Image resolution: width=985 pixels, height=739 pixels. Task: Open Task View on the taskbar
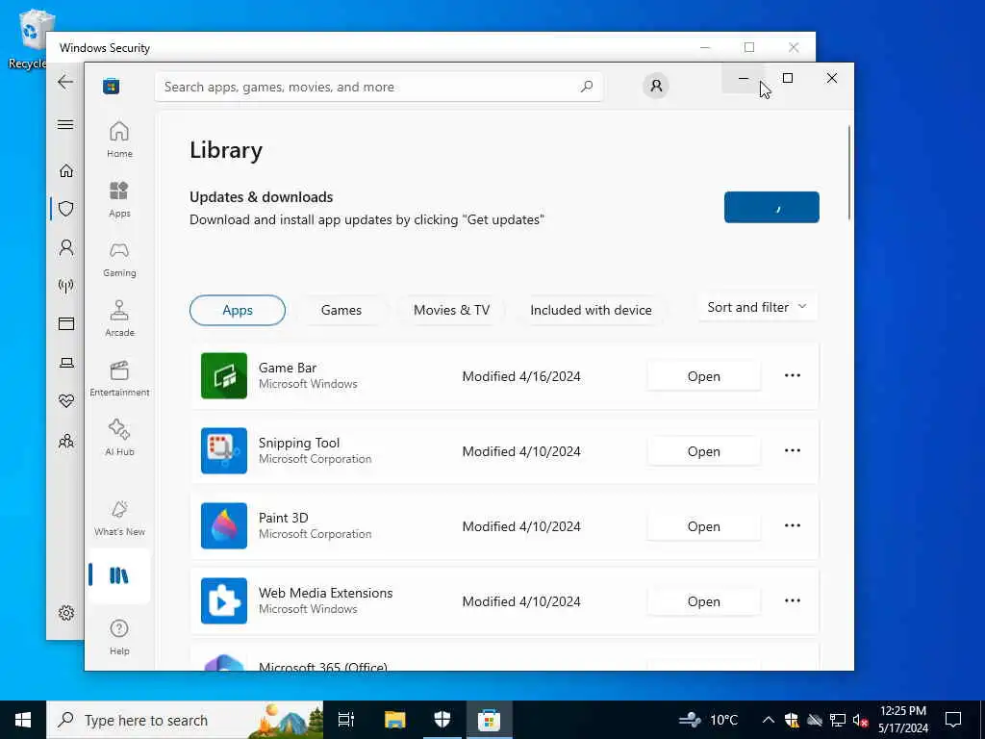tap(346, 720)
